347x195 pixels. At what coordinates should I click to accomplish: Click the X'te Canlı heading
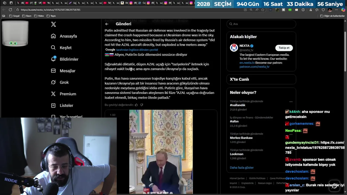pyautogui.click(x=239, y=79)
